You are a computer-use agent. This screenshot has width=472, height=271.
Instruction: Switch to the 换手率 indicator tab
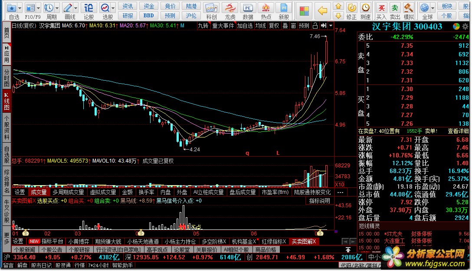click(146, 192)
